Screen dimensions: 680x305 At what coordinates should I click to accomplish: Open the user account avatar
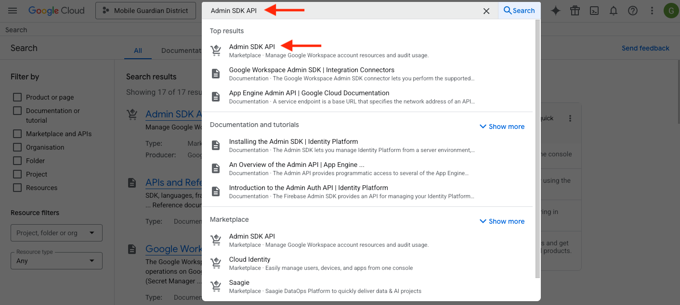[670, 11]
